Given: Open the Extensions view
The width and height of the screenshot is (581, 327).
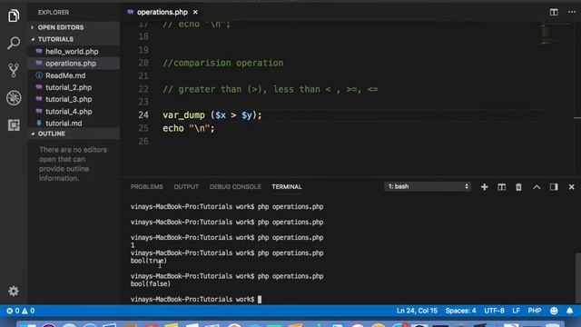Looking at the screenshot, I should 14,125.
